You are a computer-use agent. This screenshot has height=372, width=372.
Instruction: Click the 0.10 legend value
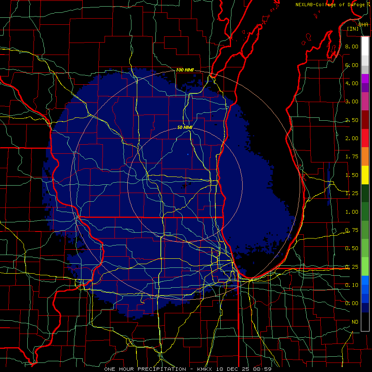(352, 285)
